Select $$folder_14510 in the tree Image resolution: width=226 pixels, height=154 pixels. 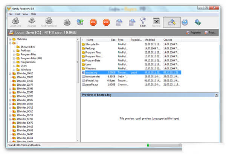point(25,111)
